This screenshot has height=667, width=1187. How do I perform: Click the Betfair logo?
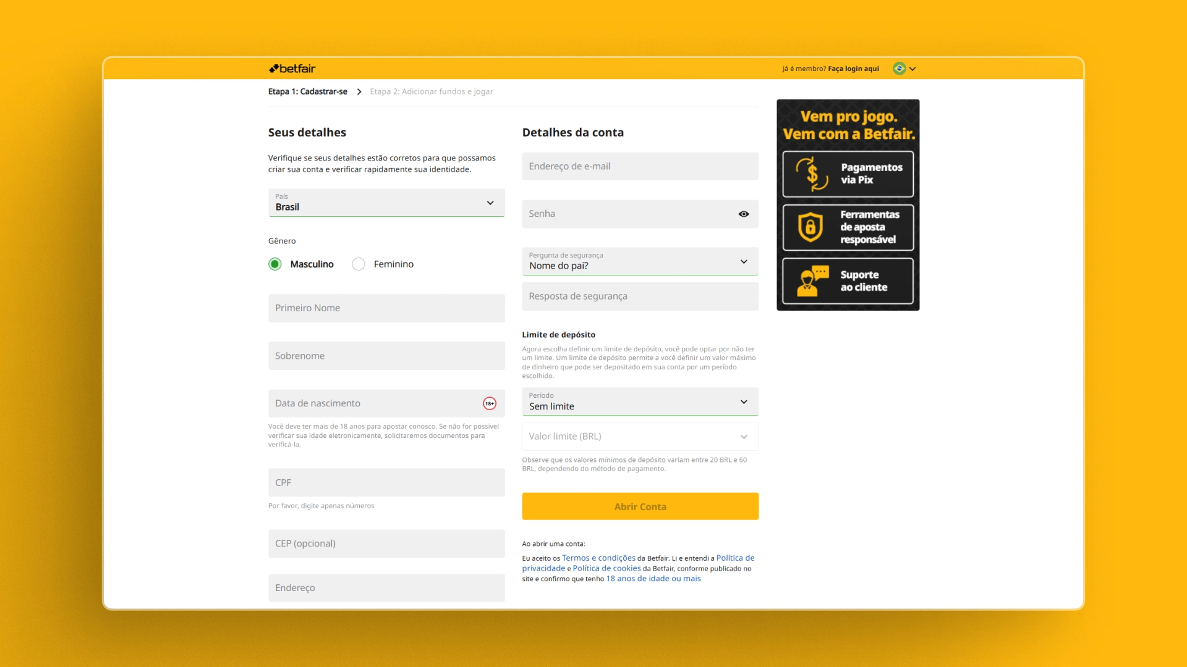tap(292, 69)
